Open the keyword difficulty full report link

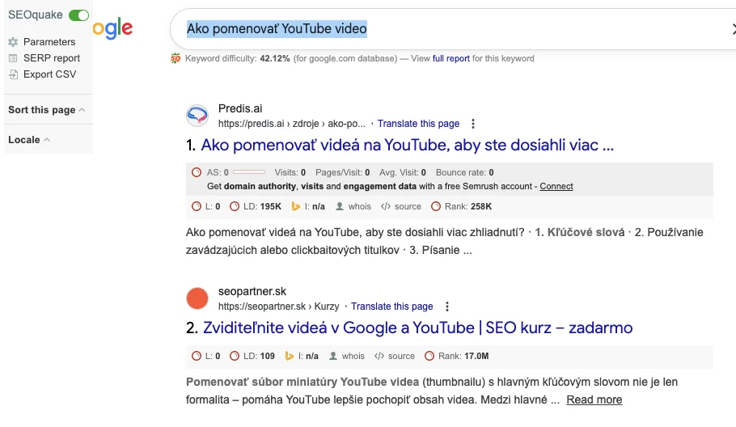(451, 58)
